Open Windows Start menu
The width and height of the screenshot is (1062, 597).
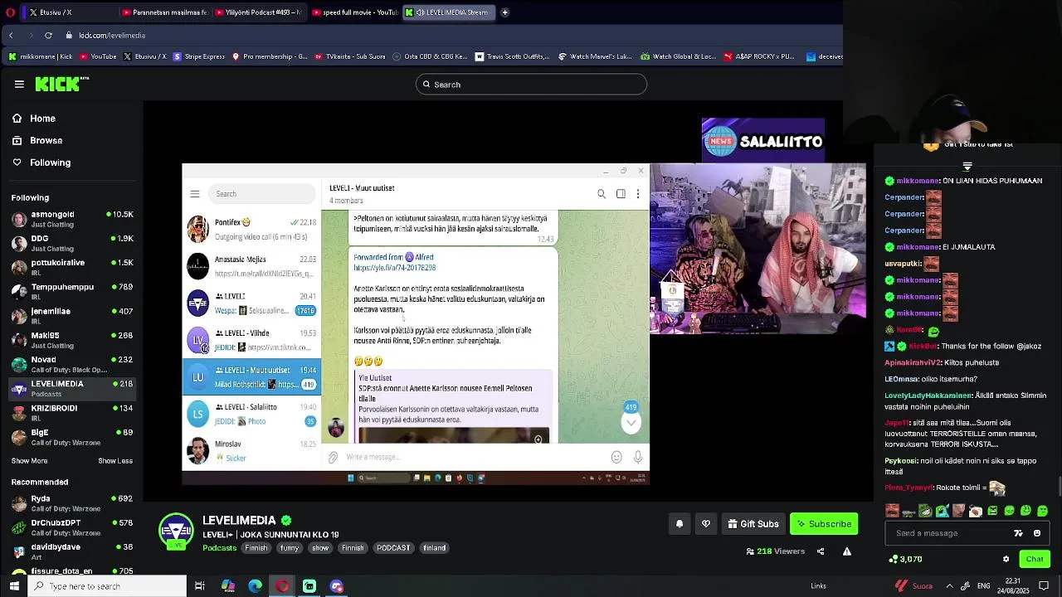point(14,586)
